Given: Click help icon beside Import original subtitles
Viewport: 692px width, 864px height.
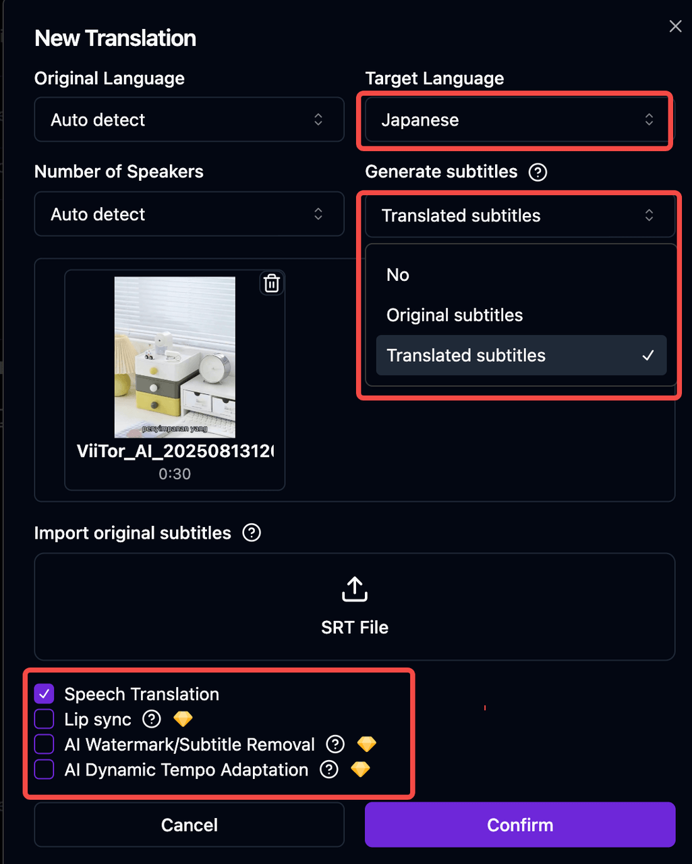Looking at the screenshot, I should [x=252, y=533].
